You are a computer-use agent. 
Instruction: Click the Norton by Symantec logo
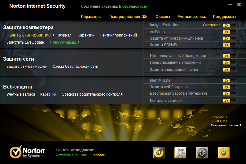(27, 152)
